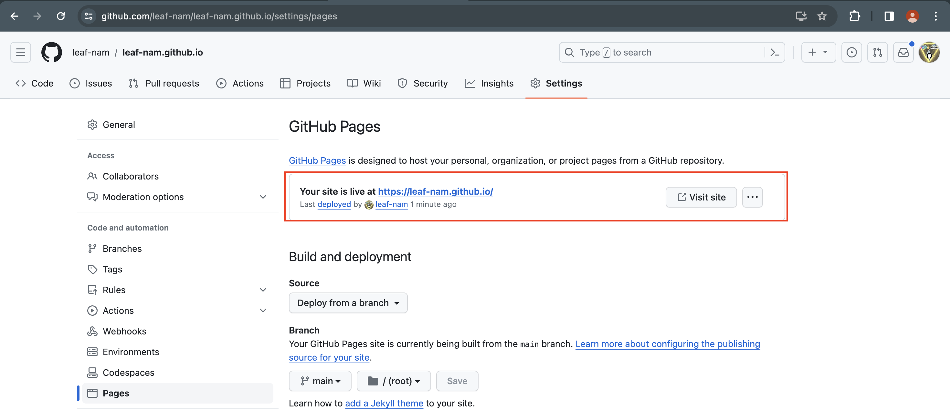Open site information icon in address bar

[x=89, y=16]
